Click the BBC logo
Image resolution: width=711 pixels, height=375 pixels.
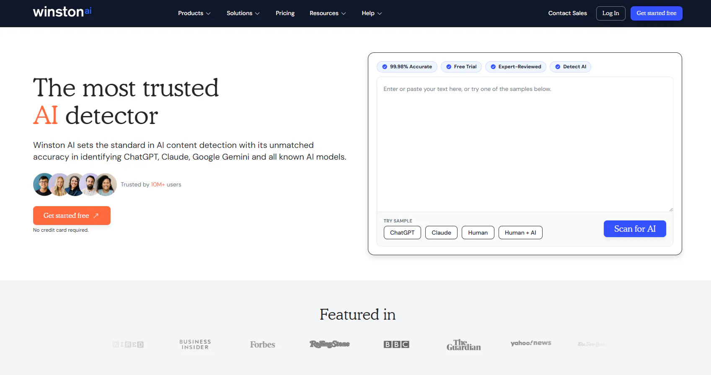[396, 344]
